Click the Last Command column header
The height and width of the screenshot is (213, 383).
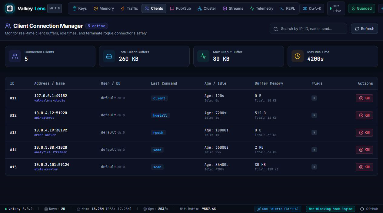point(164,83)
